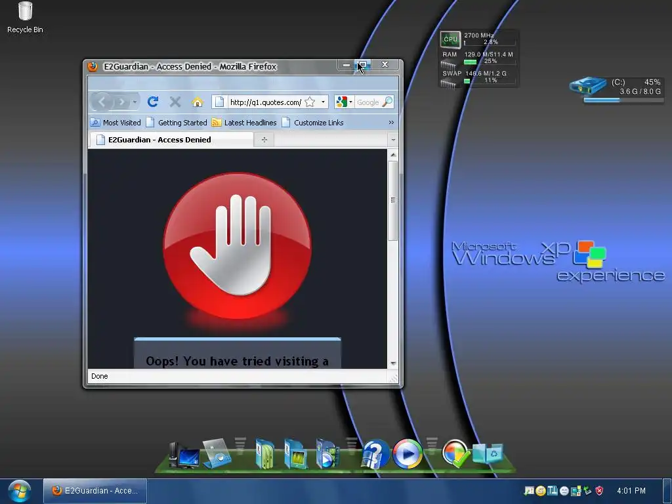Click the vertical scrollbar thumb
Image resolution: width=672 pixels, height=504 pixels.
[393, 200]
